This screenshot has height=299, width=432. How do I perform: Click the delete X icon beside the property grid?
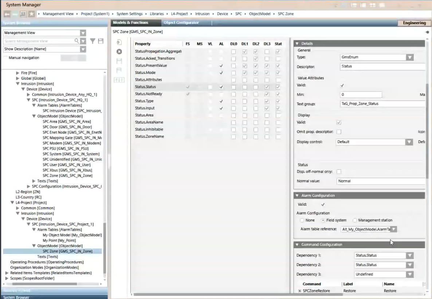(119, 51)
